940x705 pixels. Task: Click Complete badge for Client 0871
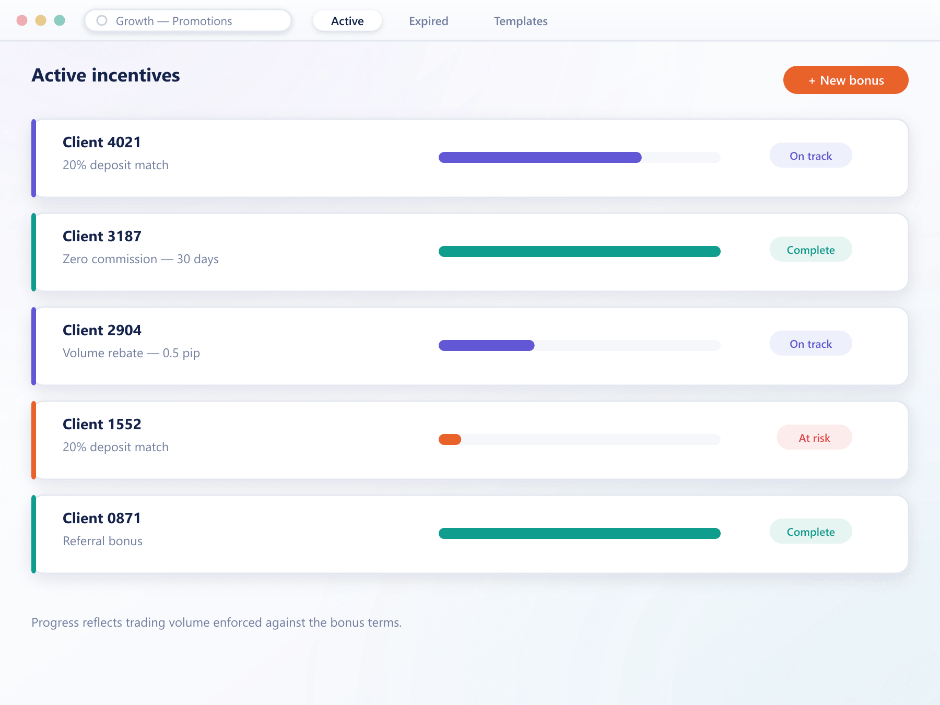pos(810,532)
